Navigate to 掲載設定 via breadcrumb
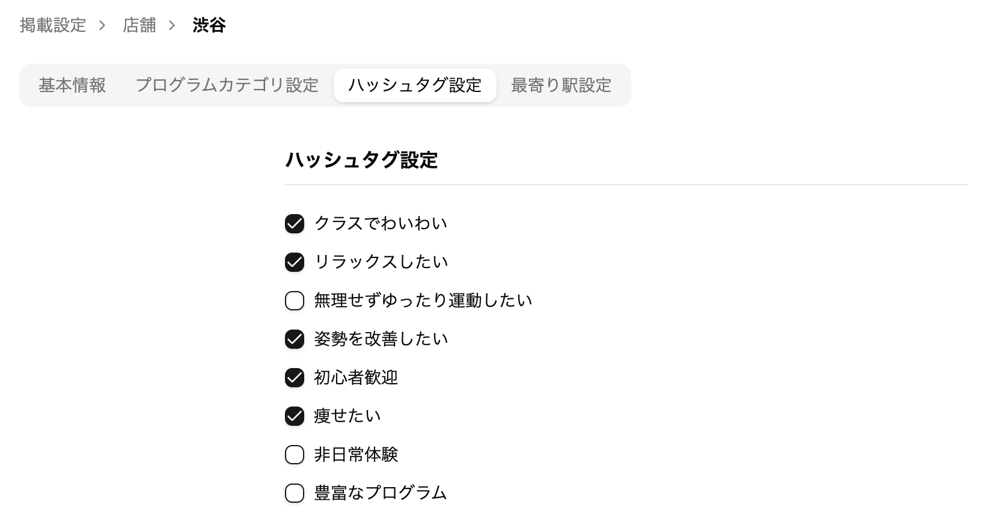 tap(53, 25)
